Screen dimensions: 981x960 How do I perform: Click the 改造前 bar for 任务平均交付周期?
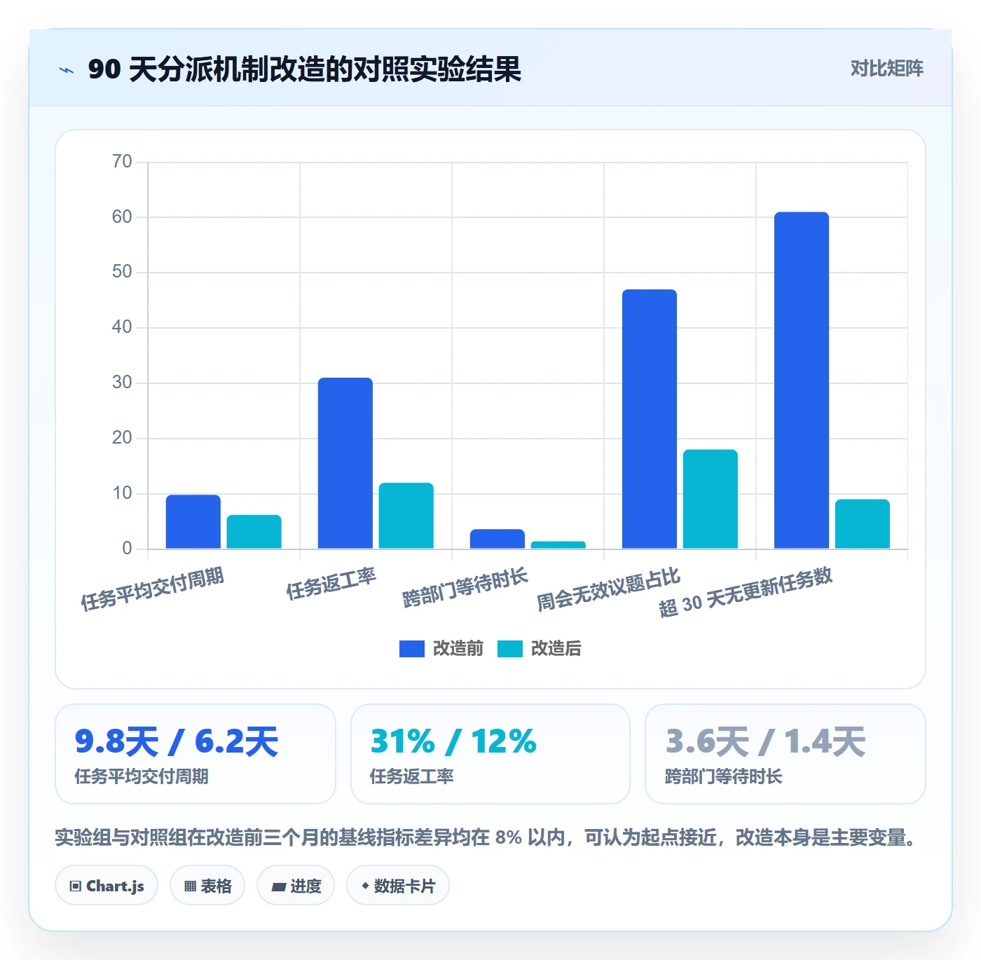193,521
